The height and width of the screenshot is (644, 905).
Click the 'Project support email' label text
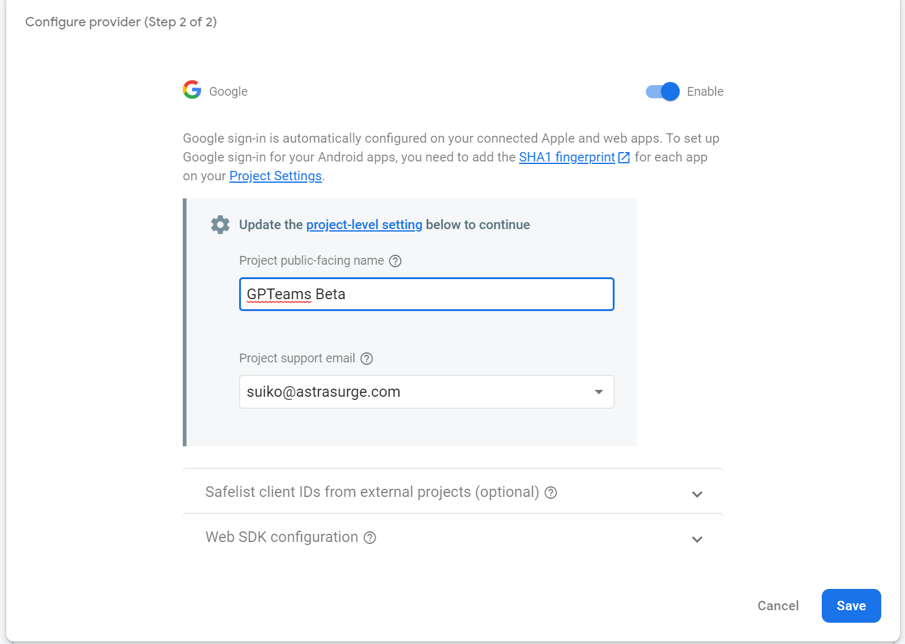tap(297, 358)
